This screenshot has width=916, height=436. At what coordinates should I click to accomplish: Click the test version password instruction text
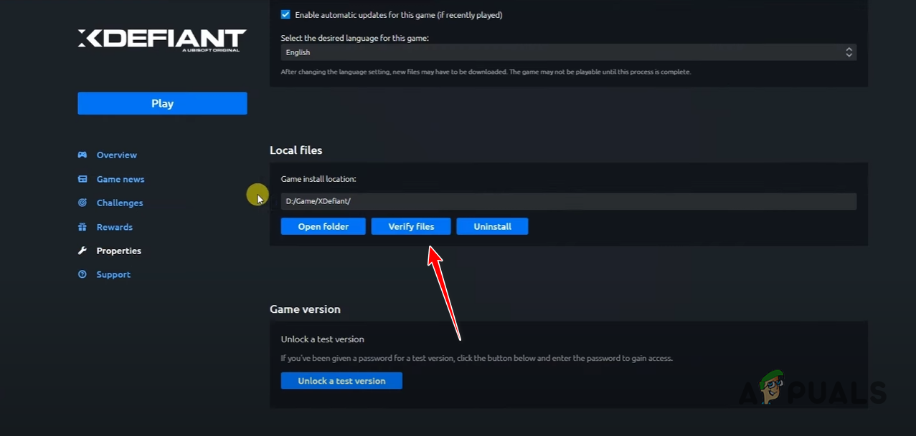pos(477,358)
